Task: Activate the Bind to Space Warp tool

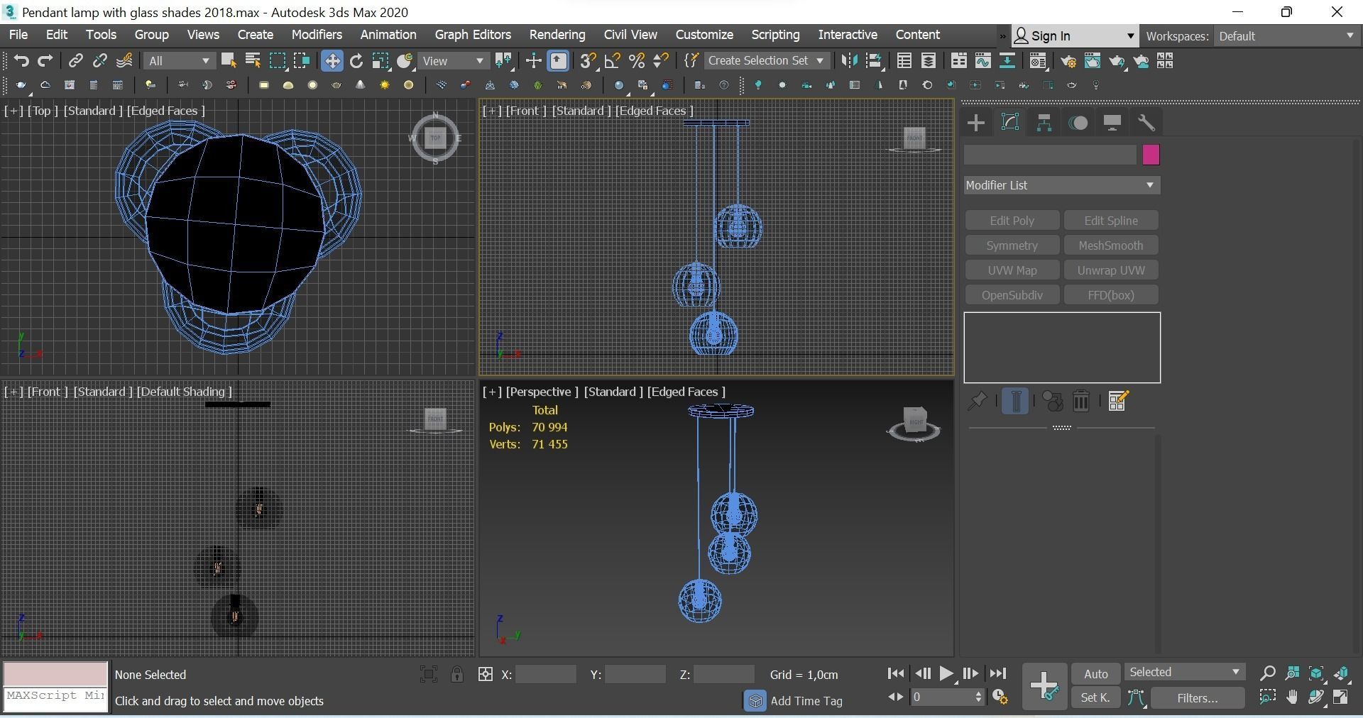Action: (125, 61)
